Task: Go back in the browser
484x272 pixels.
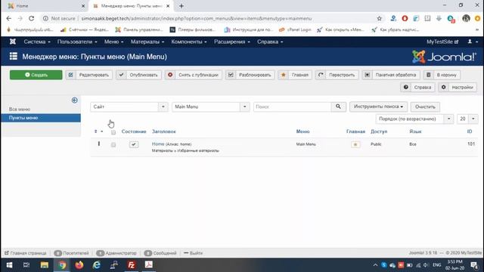Action: pyautogui.click(x=8, y=18)
